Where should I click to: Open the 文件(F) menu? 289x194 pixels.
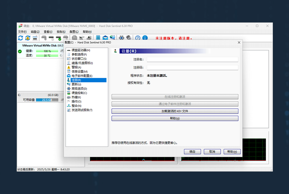(x=22, y=32)
